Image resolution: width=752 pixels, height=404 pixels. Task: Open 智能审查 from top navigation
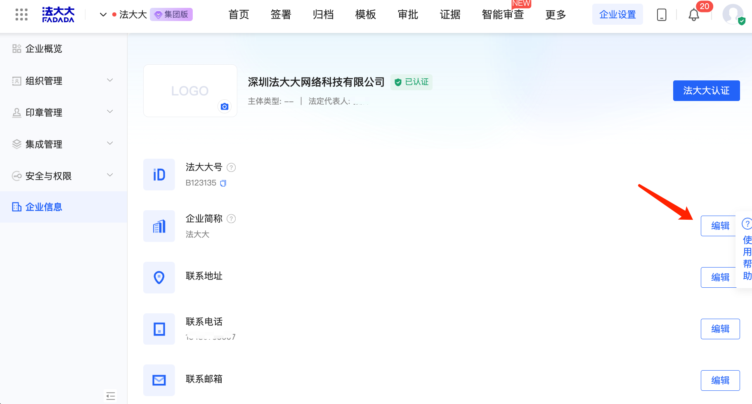[x=503, y=15]
